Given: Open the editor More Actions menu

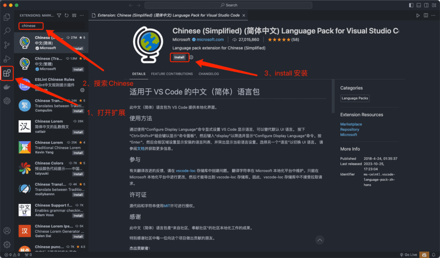Looking at the screenshot, I should 433,15.
